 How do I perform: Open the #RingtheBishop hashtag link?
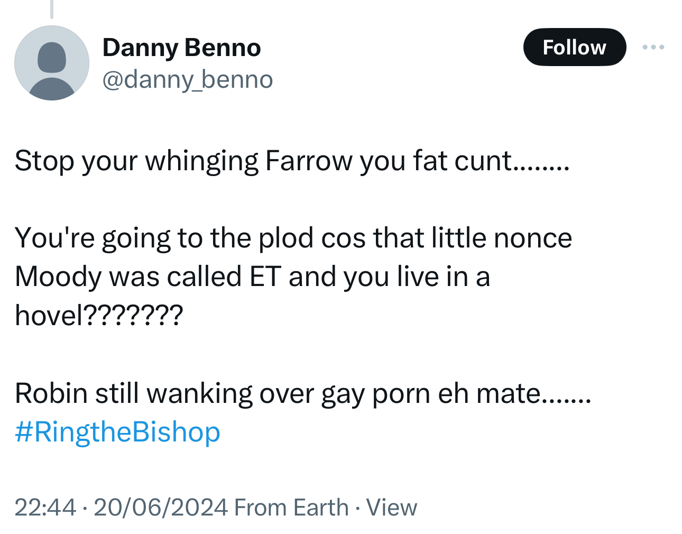pyautogui.click(x=117, y=432)
